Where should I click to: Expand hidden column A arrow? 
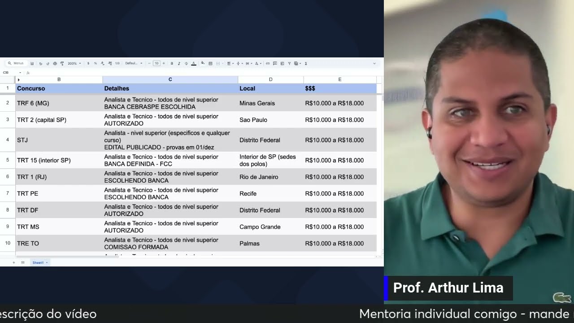click(x=18, y=80)
